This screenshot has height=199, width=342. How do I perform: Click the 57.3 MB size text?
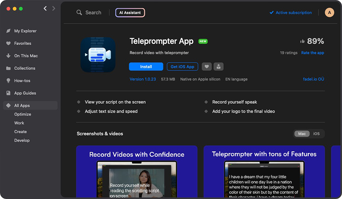point(168,79)
